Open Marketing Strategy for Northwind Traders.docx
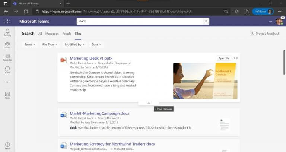 coord(112,144)
